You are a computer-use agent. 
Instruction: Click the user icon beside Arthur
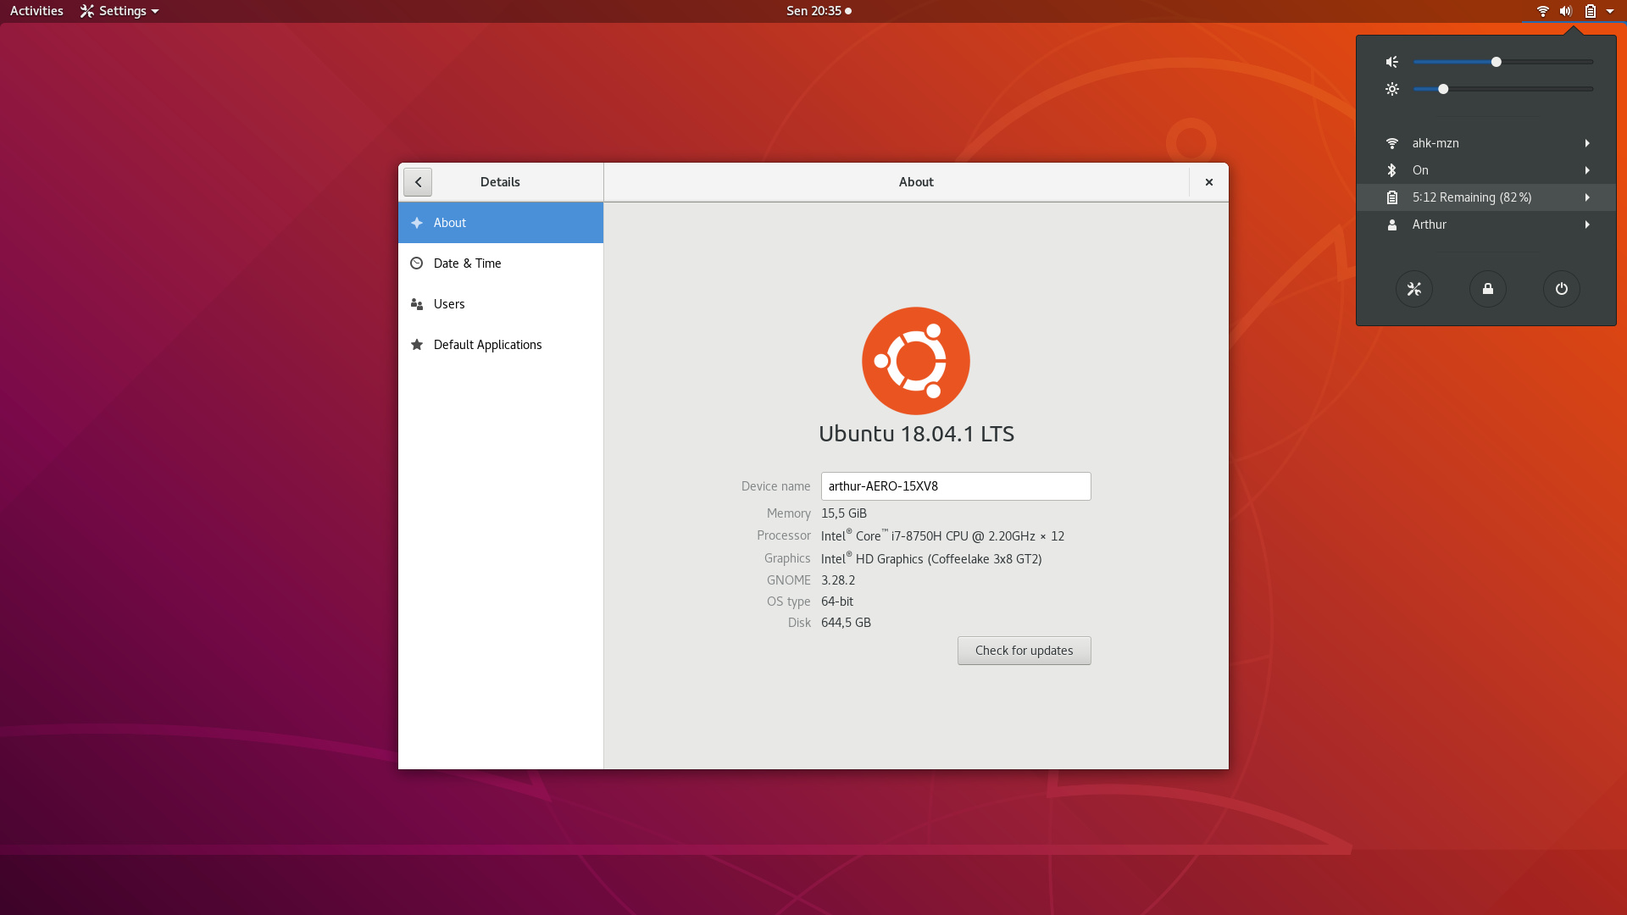[1391, 225]
